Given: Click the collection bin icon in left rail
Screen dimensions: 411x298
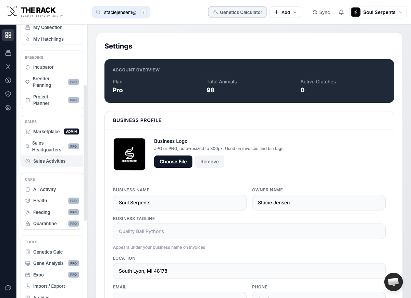Looking at the screenshot, I should pos(8,53).
